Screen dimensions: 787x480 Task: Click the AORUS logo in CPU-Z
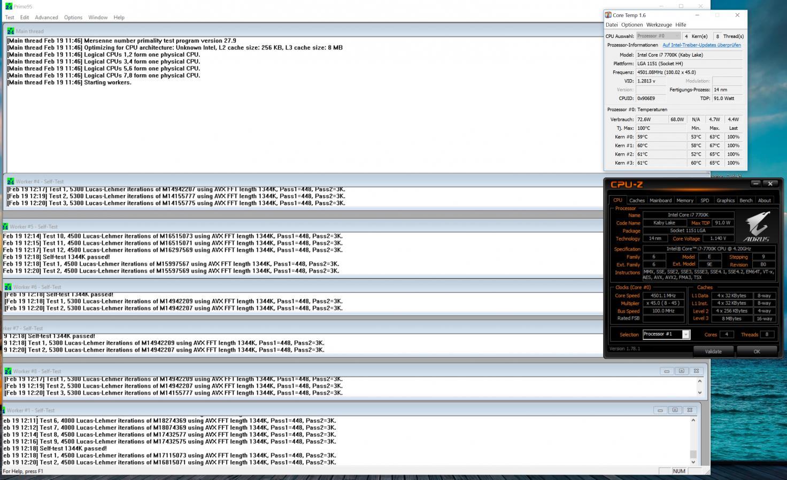pos(757,226)
